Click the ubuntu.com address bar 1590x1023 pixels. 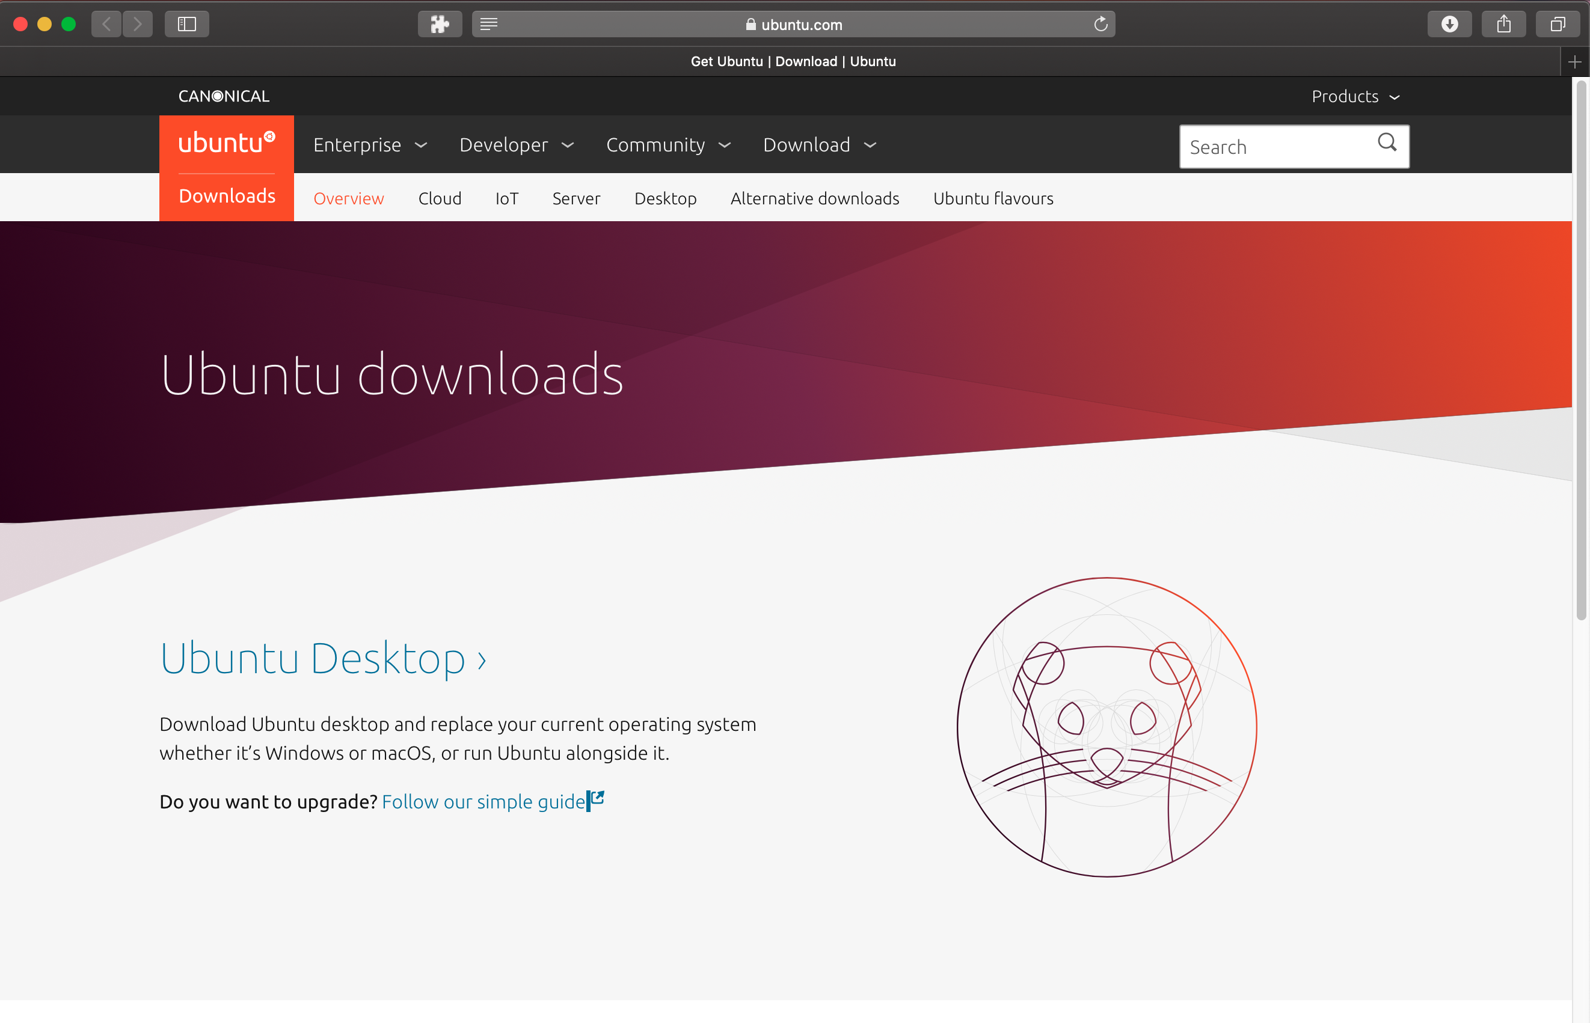point(793,24)
